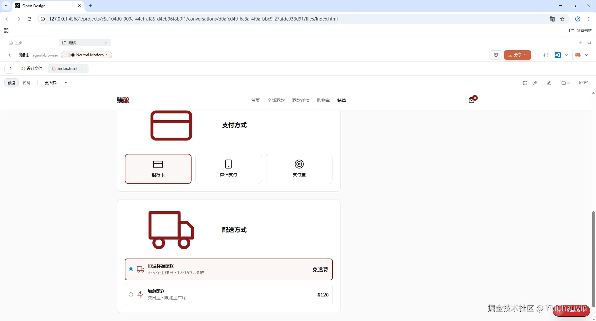Choose 微信支付 payment option
596x321 pixels.
[228, 169]
